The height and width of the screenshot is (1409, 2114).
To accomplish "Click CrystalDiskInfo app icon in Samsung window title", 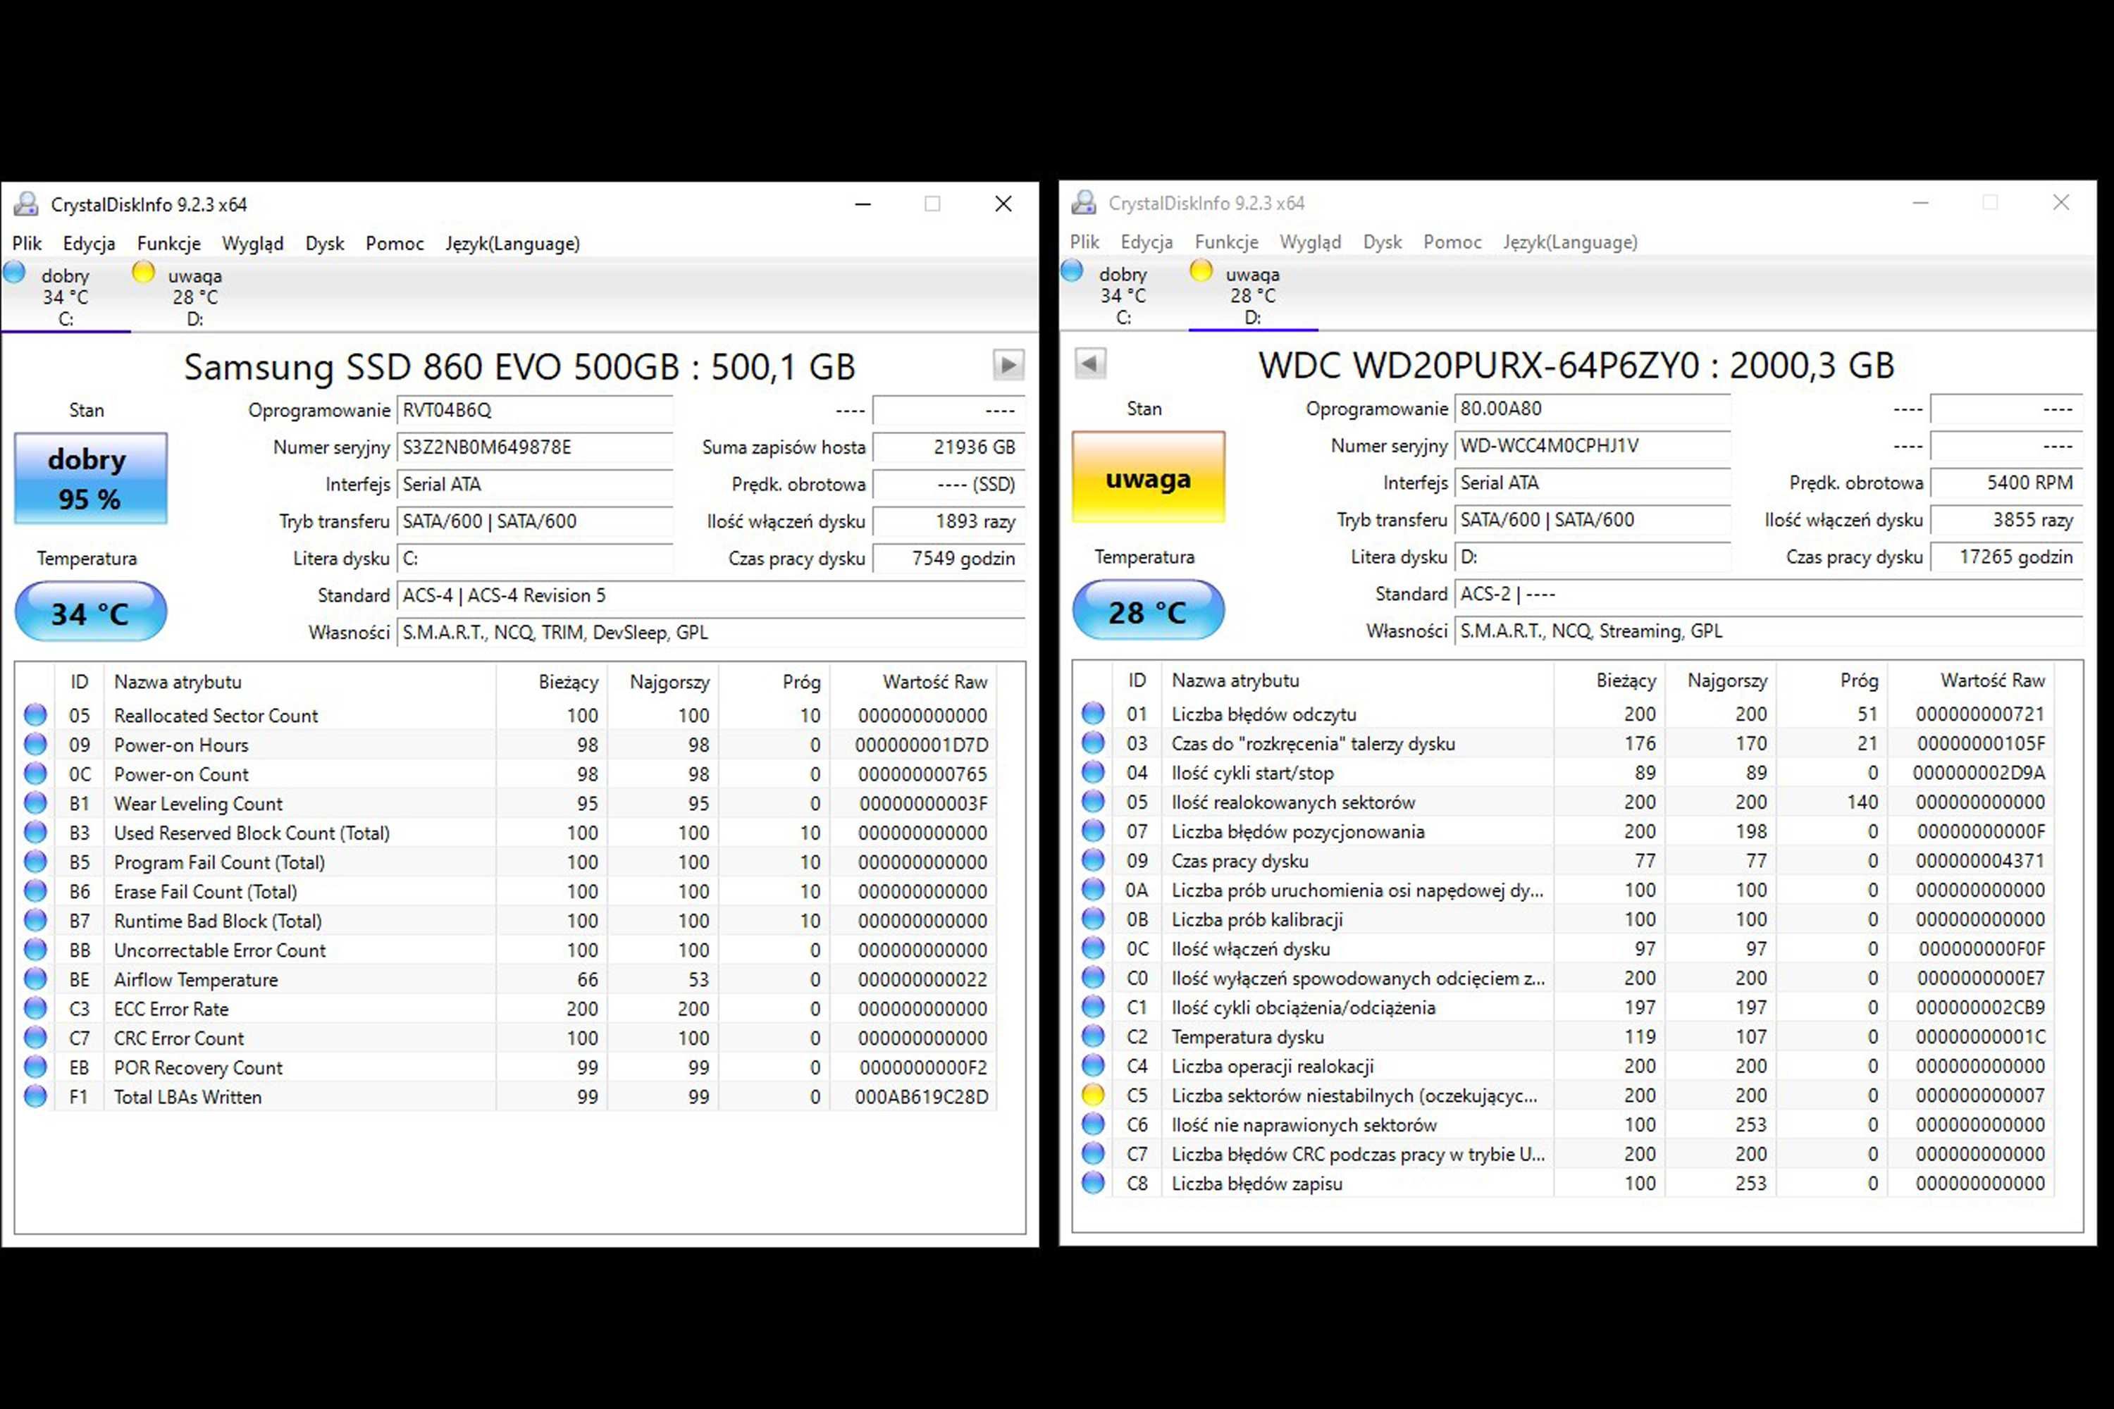I will (26, 204).
